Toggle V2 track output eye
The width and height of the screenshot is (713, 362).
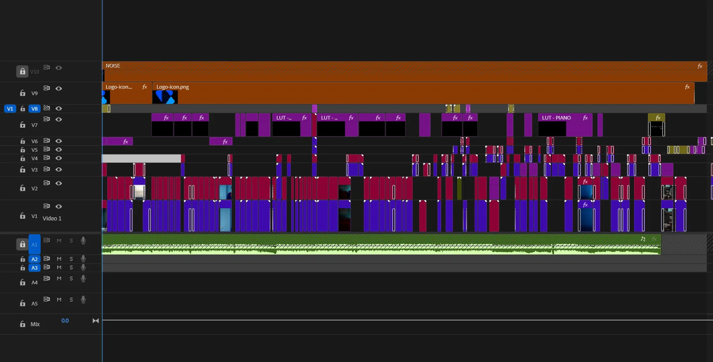click(59, 183)
